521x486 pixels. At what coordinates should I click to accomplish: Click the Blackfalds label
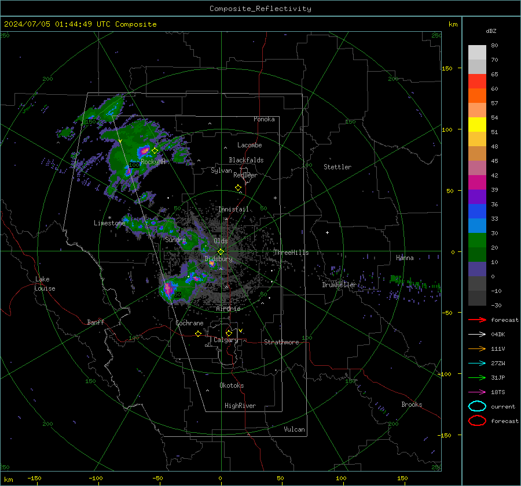(x=246, y=160)
